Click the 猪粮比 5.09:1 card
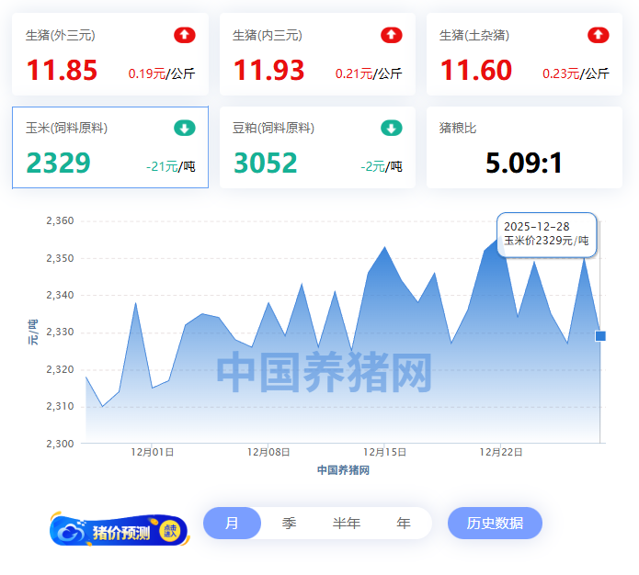 pyautogui.click(x=524, y=147)
